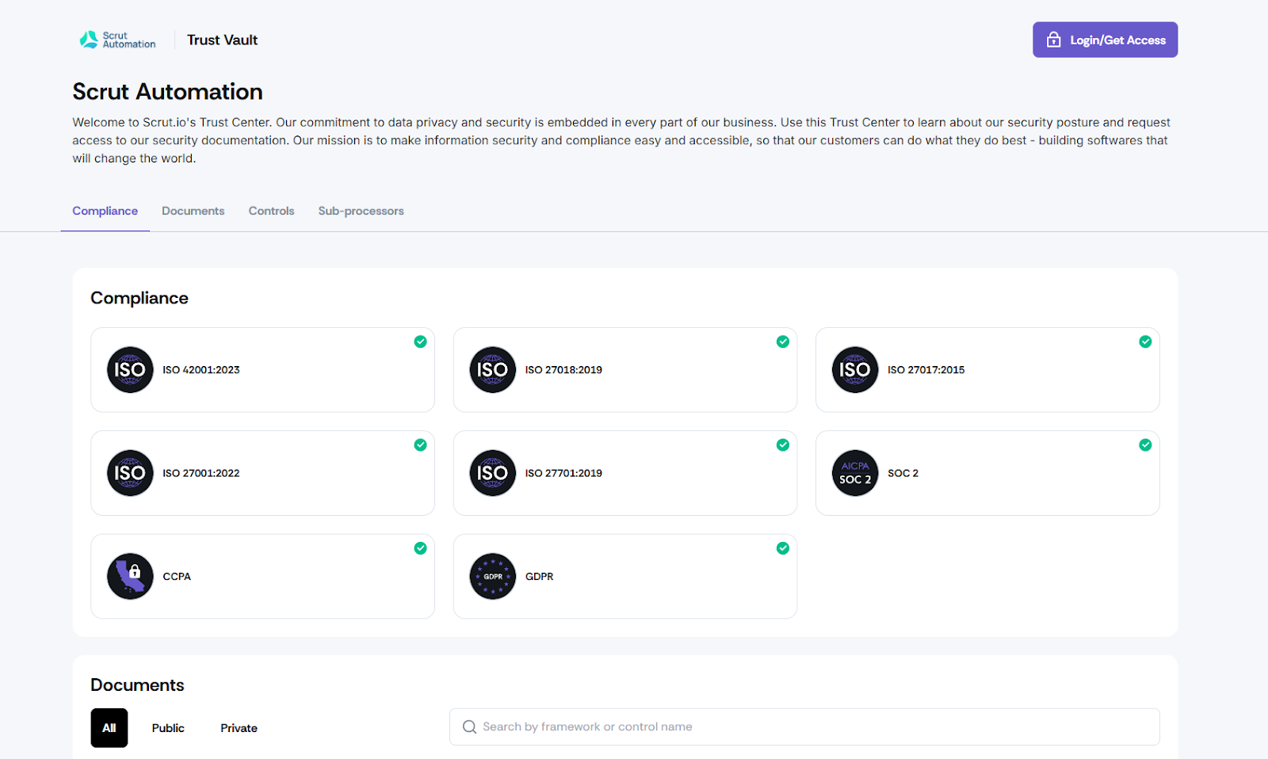The height and width of the screenshot is (759, 1268).
Task: Choose the Private documents filter
Action: 239,727
